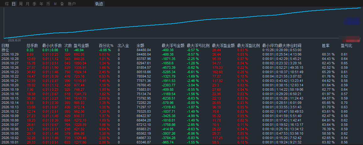This screenshot has height=145, width=363.
Task: Select the 2026.10.01 date row
Action: (182, 142)
